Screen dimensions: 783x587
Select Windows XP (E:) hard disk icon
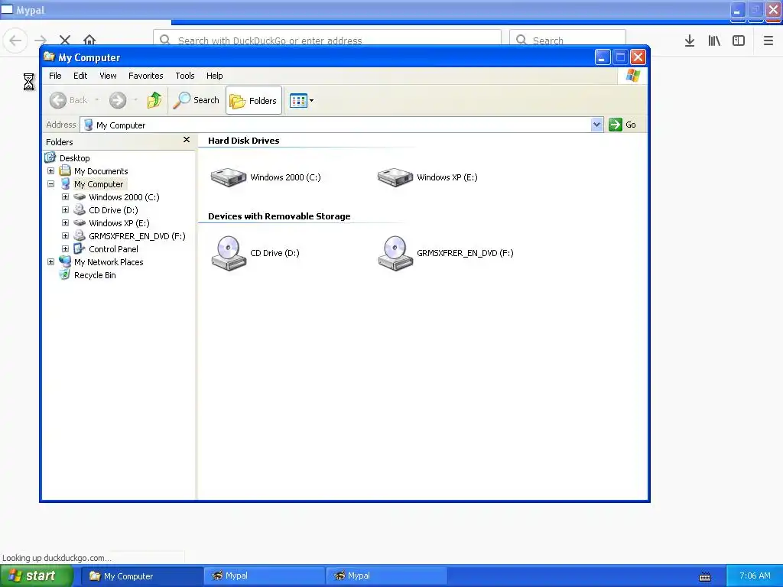point(395,177)
